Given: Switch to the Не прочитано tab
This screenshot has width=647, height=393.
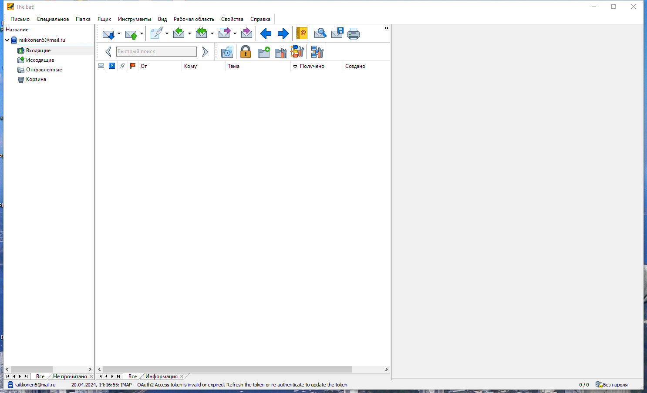Looking at the screenshot, I should [x=70, y=376].
